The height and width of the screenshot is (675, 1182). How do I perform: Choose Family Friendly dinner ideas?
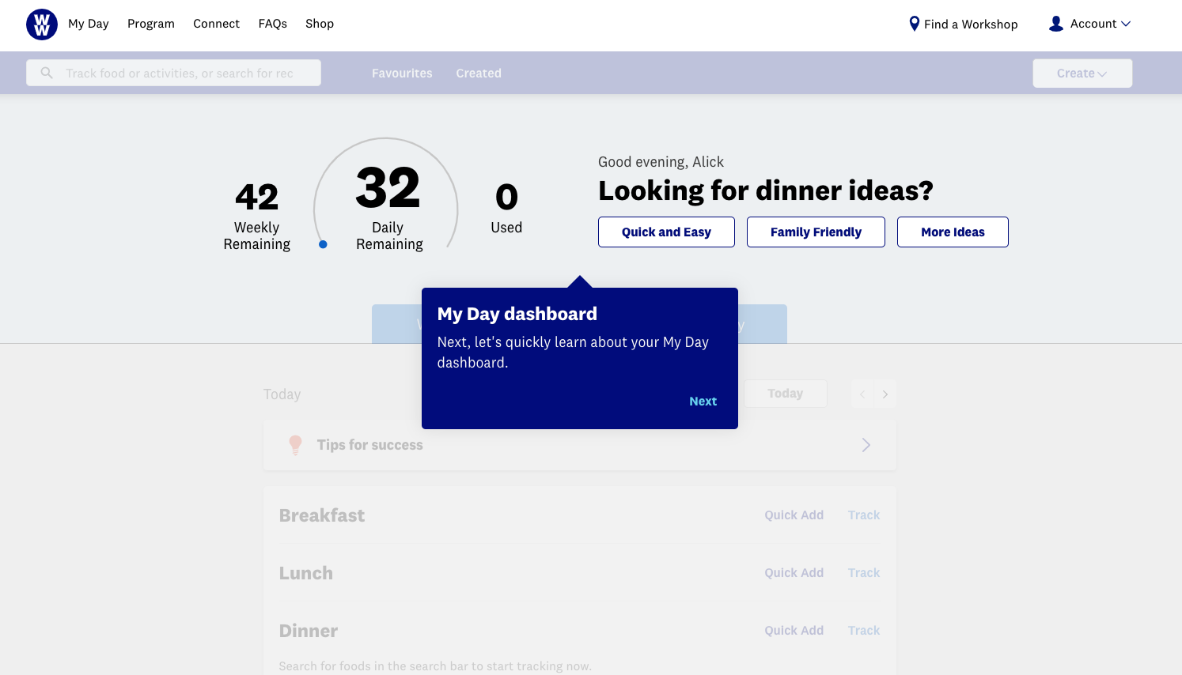pyautogui.click(x=816, y=232)
